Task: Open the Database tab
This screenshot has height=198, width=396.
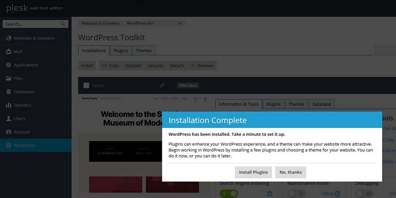Action: point(321,104)
